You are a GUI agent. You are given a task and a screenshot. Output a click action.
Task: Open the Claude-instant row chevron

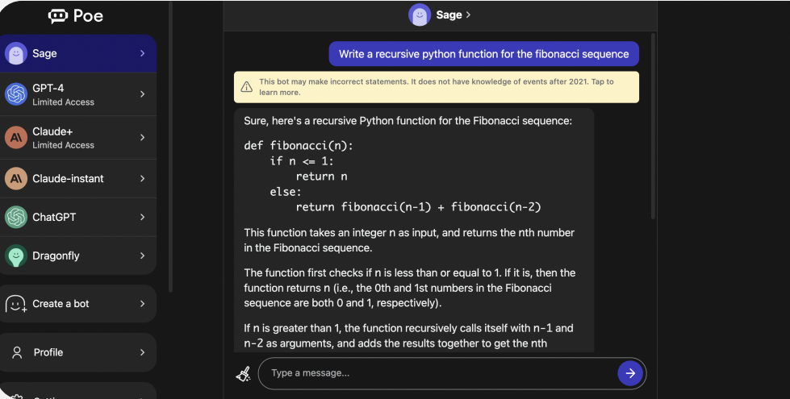coord(143,179)
